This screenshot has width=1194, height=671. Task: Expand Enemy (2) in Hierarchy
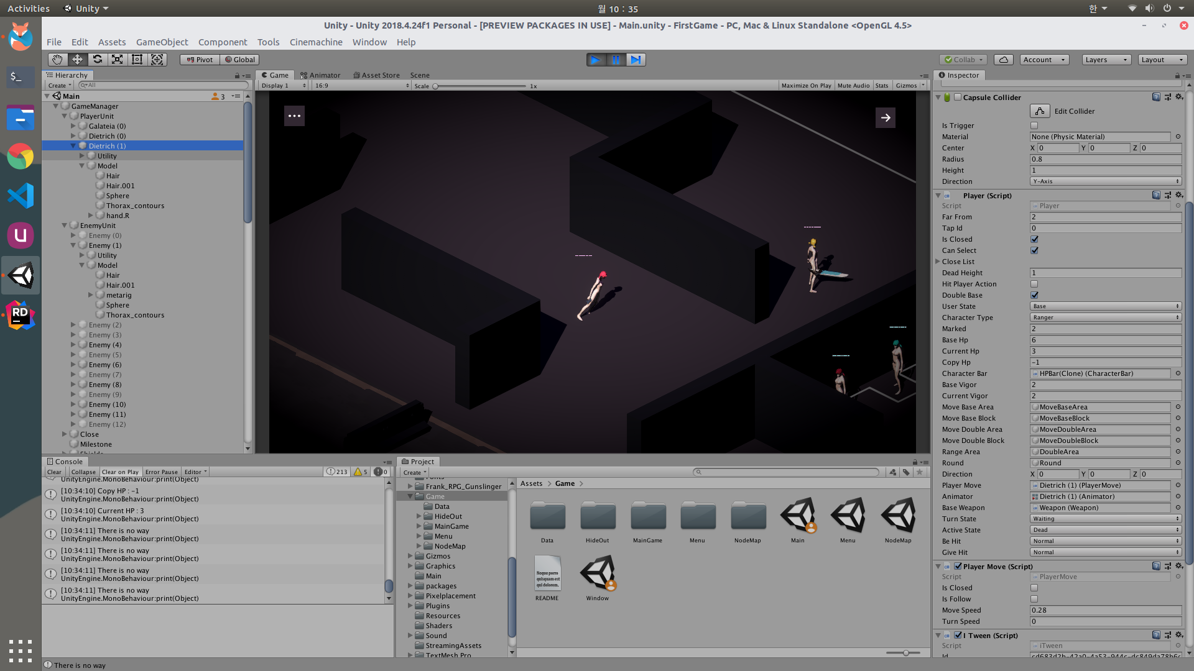(x=73, y=325)
